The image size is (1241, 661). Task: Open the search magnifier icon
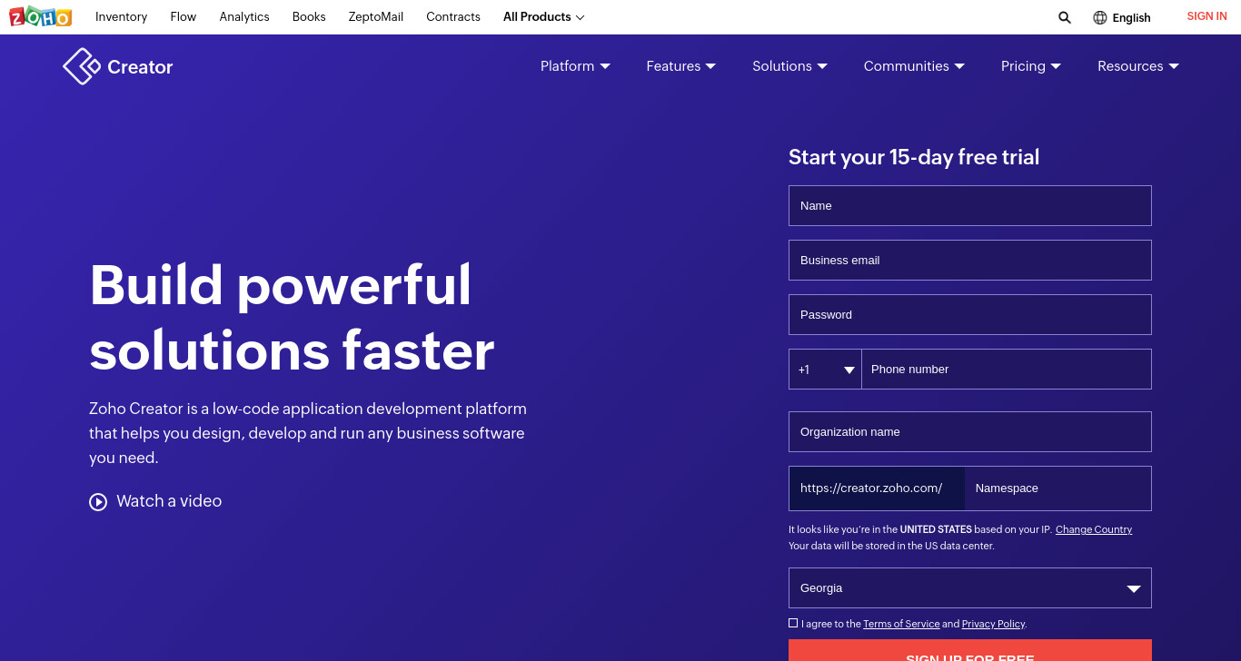[x=1065, y=17]
